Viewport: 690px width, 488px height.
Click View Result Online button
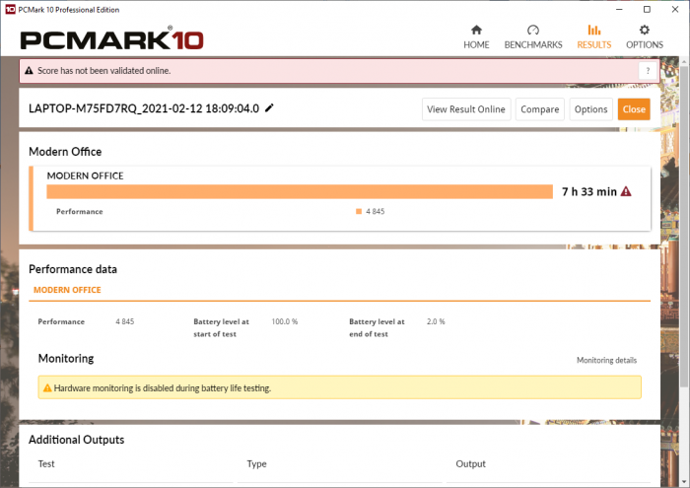(x=466, y=109)
